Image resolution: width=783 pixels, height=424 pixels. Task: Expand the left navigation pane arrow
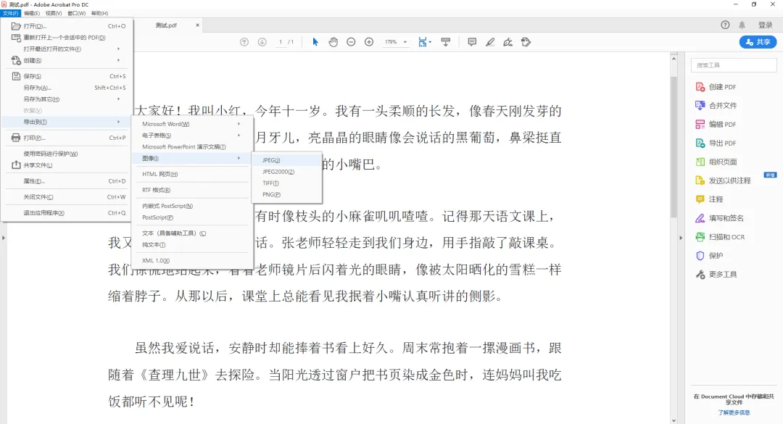tap(4, 238)
